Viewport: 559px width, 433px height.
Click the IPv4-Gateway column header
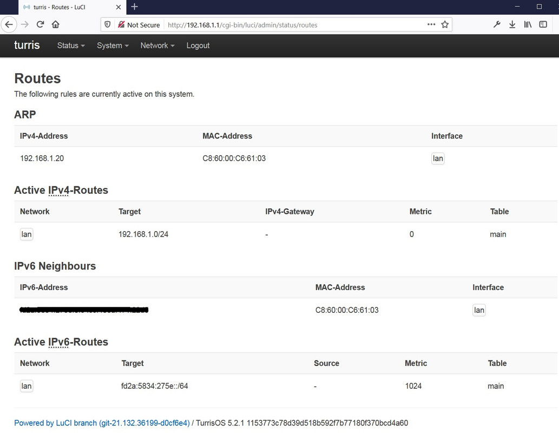[290, 212]
